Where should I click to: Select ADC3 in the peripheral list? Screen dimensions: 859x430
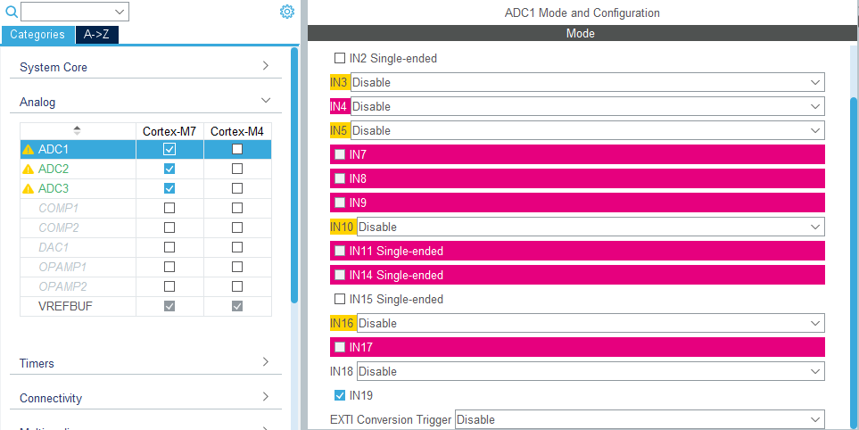pos(54,189)
